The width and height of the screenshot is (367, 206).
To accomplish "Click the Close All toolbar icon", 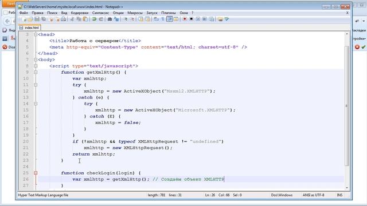I will [x=57, y=19].
